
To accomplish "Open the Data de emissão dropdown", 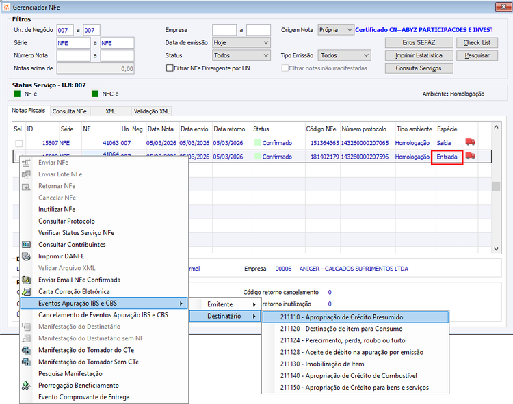I will [x=241, y=42].
